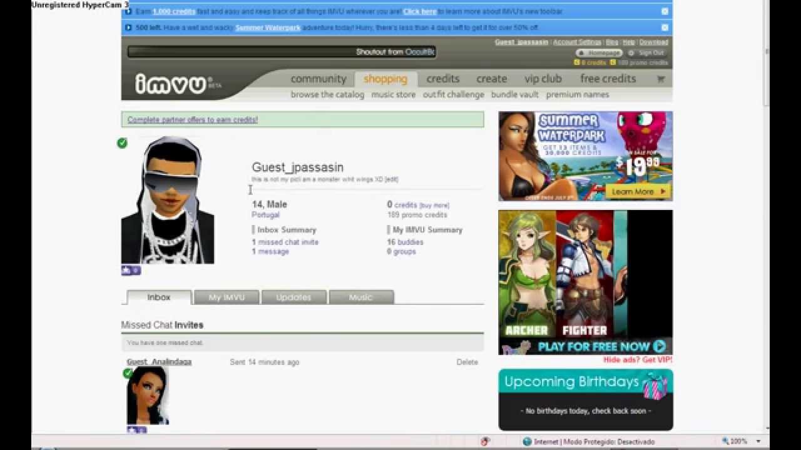This screenshot has width=801, height=450.
Task: Click the Shoutout ticker bar
Action: point(282,52)
